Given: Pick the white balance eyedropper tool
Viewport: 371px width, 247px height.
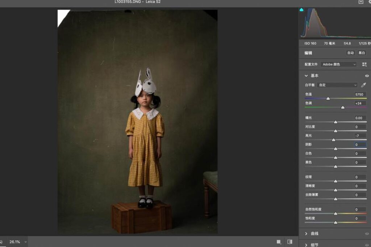Looking at the screenshot, I should [x=364, y=85].
